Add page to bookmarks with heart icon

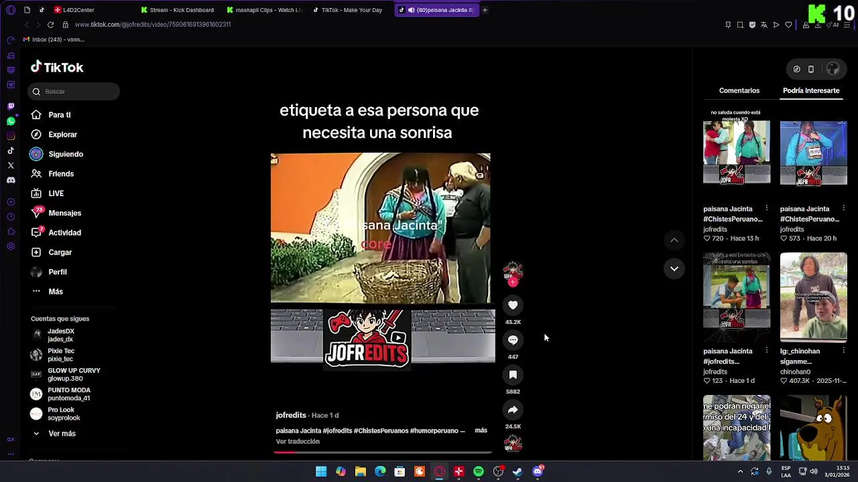tap(788, 25)
